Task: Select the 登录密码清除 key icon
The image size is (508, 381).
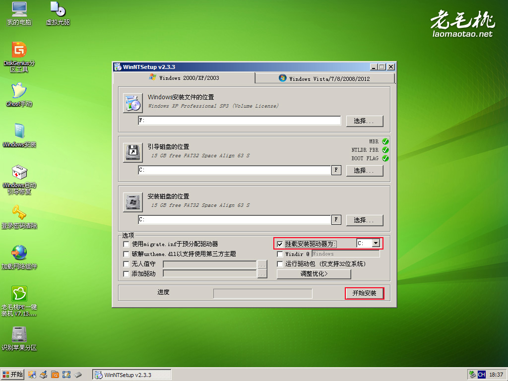Action: 19,217
